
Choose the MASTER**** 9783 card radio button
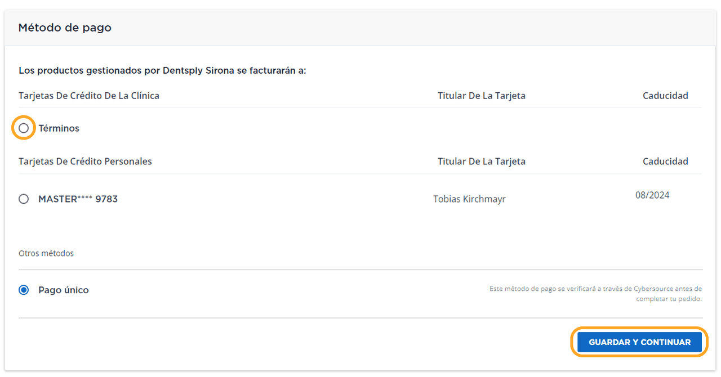coord(24,199)
